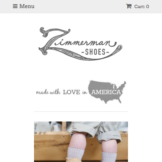Click the LOVE word in banner
Viewport: 162px width, 162px height.
[72, 92]
